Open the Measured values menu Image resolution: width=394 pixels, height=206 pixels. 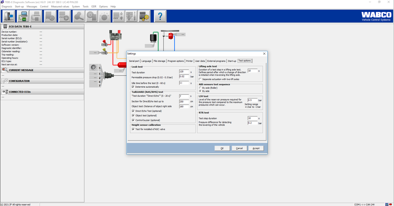(60, 6)
